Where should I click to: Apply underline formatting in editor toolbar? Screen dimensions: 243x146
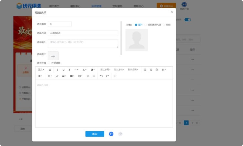tap(64, 70)
